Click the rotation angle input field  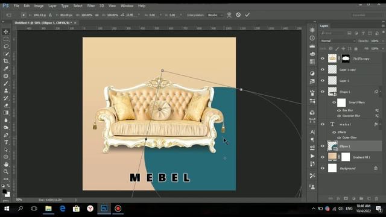click(x=131, y=15)
